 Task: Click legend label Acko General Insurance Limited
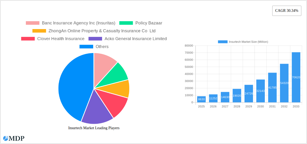(x=136, y=39)
